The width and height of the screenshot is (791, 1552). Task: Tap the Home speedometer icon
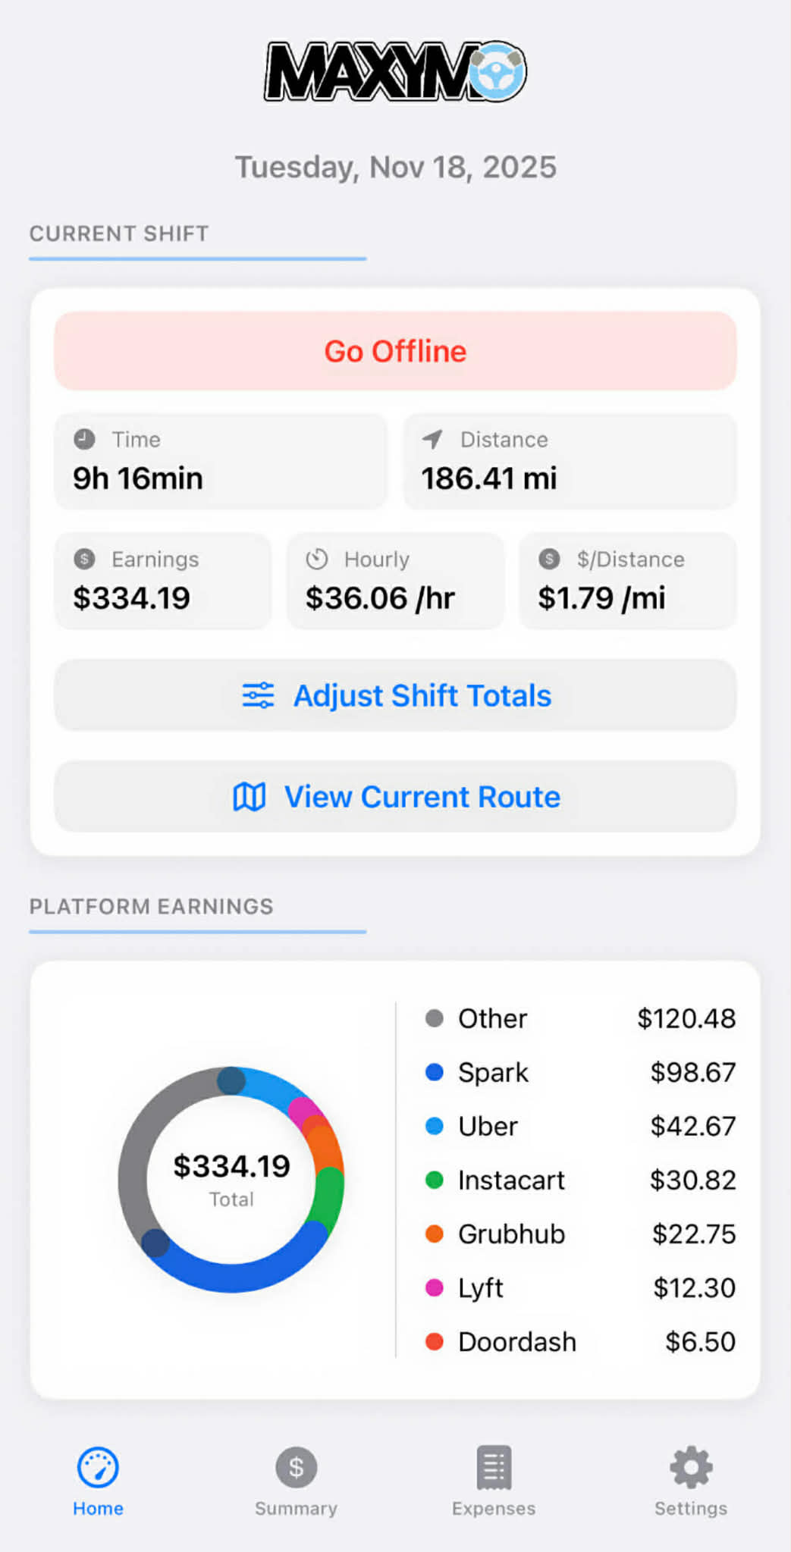tap(98, 1467)
